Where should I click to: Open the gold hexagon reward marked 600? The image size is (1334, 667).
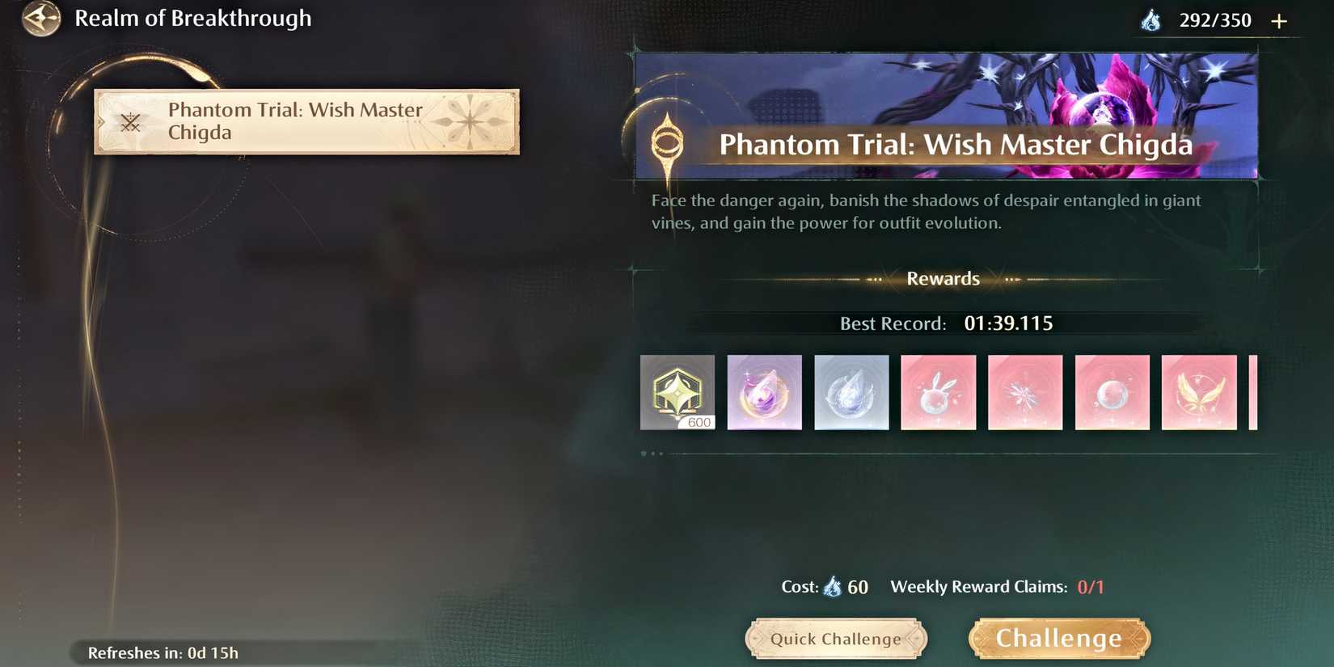click(678, 392)
